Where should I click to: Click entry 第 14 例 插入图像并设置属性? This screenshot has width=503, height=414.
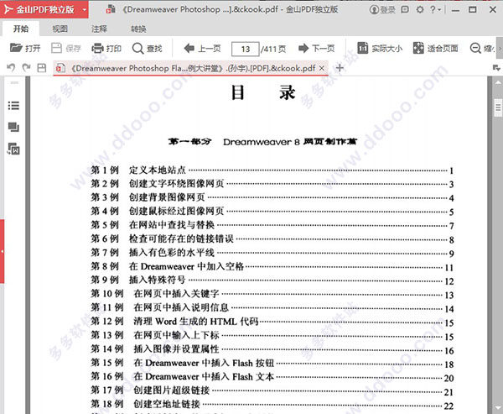click(x=272, y=349)
